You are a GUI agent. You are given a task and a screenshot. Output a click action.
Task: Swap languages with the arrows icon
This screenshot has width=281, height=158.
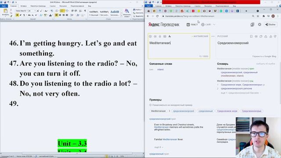click(x=213, y=36)
